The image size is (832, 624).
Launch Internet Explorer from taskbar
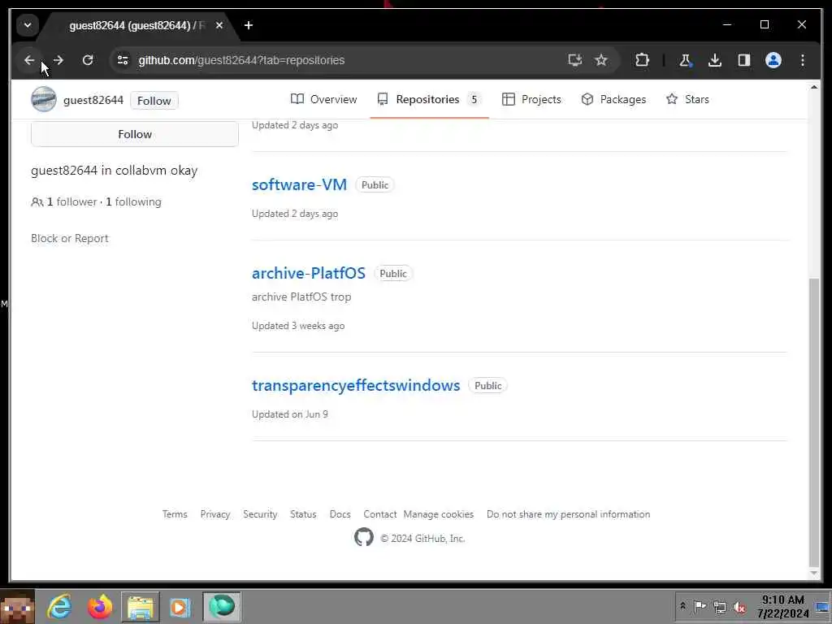(x=59, y=606)
